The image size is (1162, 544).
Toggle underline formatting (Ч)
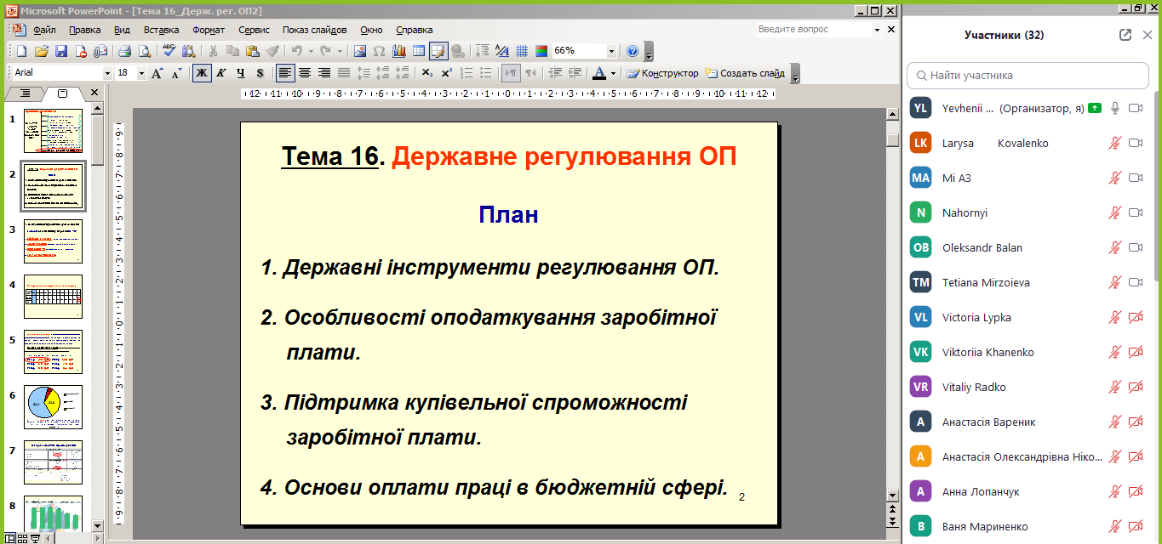[x=241, y=73]
